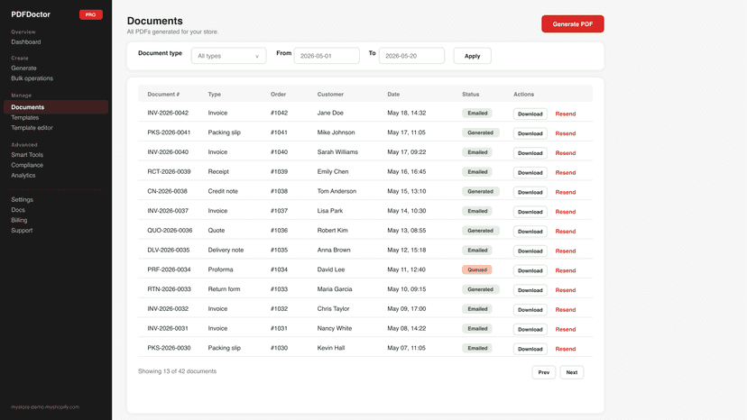Download invoice INV-2026-0037
The image size is (747, 420).
(530, 212)
